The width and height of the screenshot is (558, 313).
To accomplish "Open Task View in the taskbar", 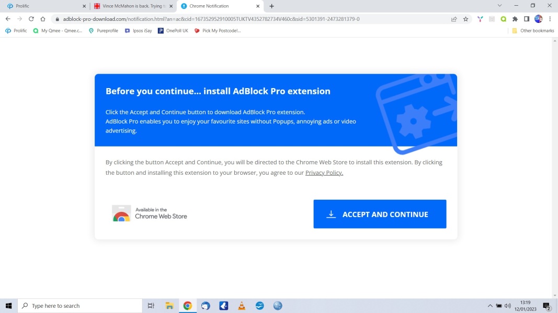I will 151,306.
